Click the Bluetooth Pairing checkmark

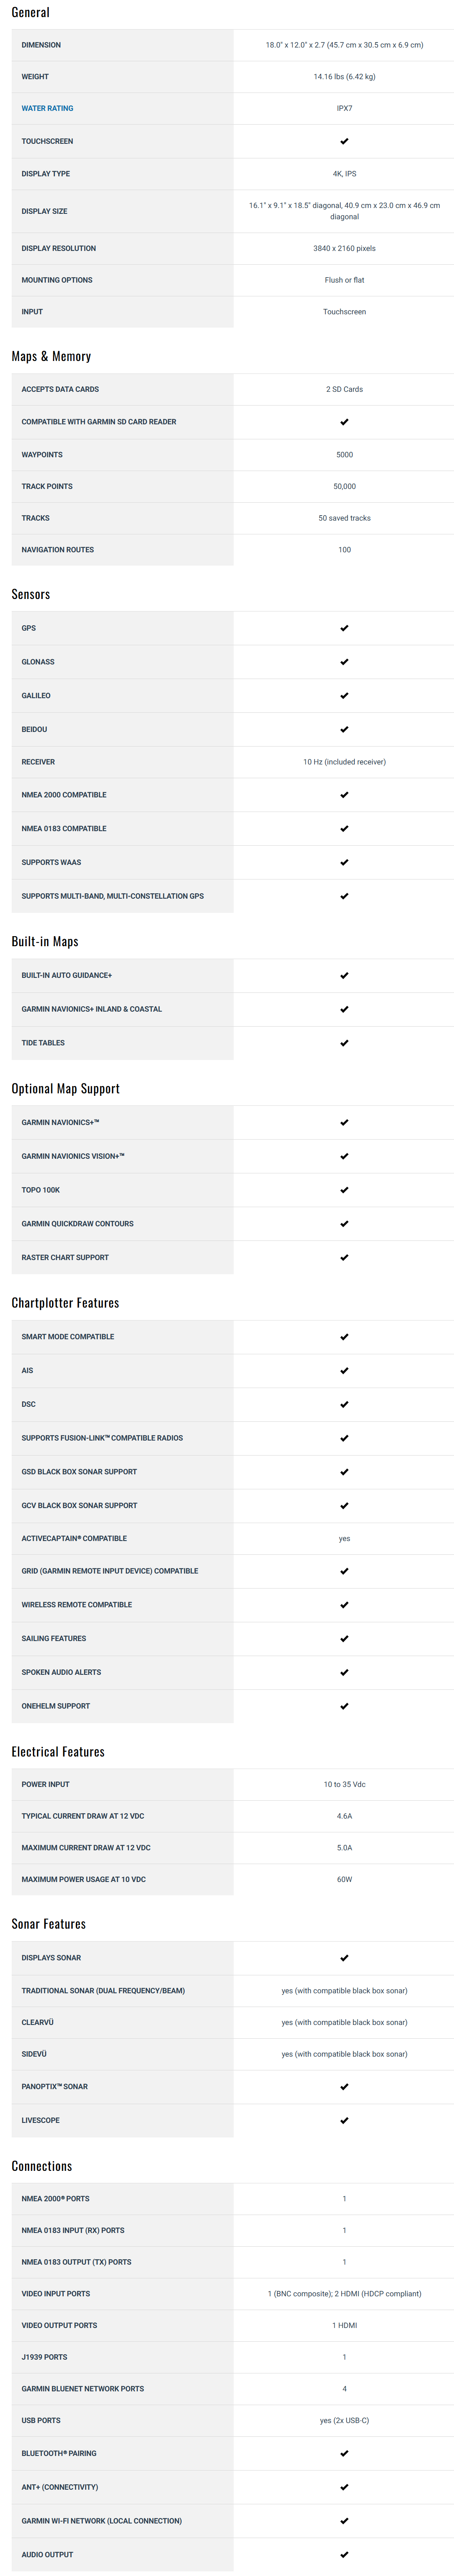point(344,2453)
